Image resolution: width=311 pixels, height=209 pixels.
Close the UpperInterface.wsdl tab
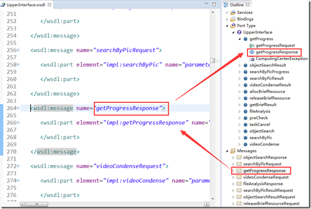pos(49,4)
